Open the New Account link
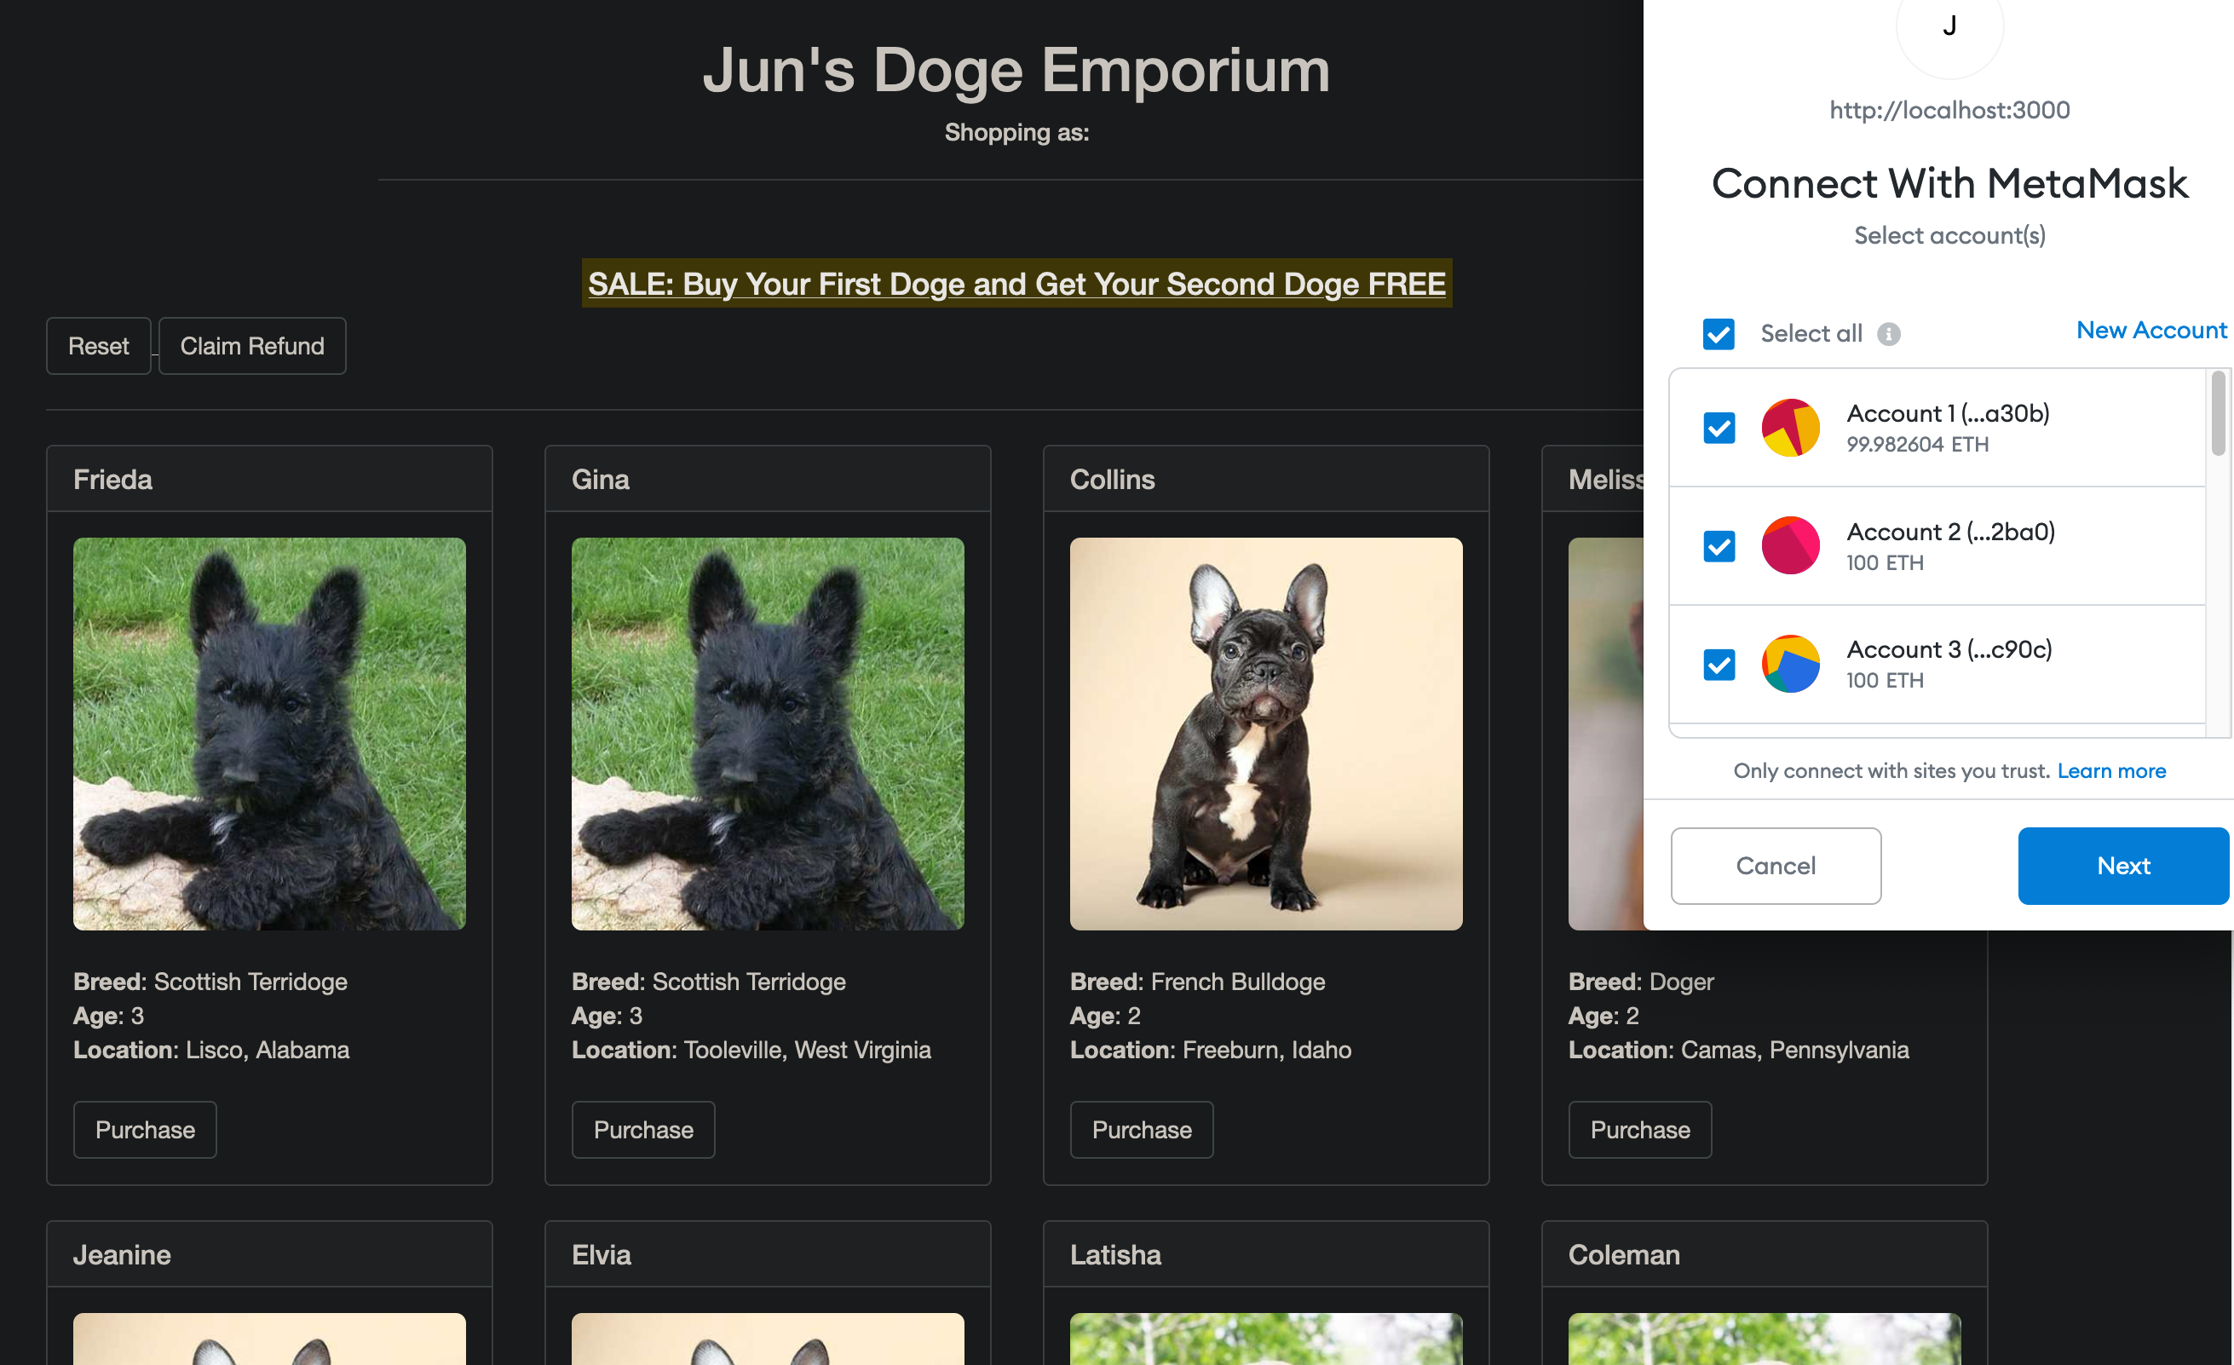This screenshot has height=1365, width=2234. point(2151,330)
